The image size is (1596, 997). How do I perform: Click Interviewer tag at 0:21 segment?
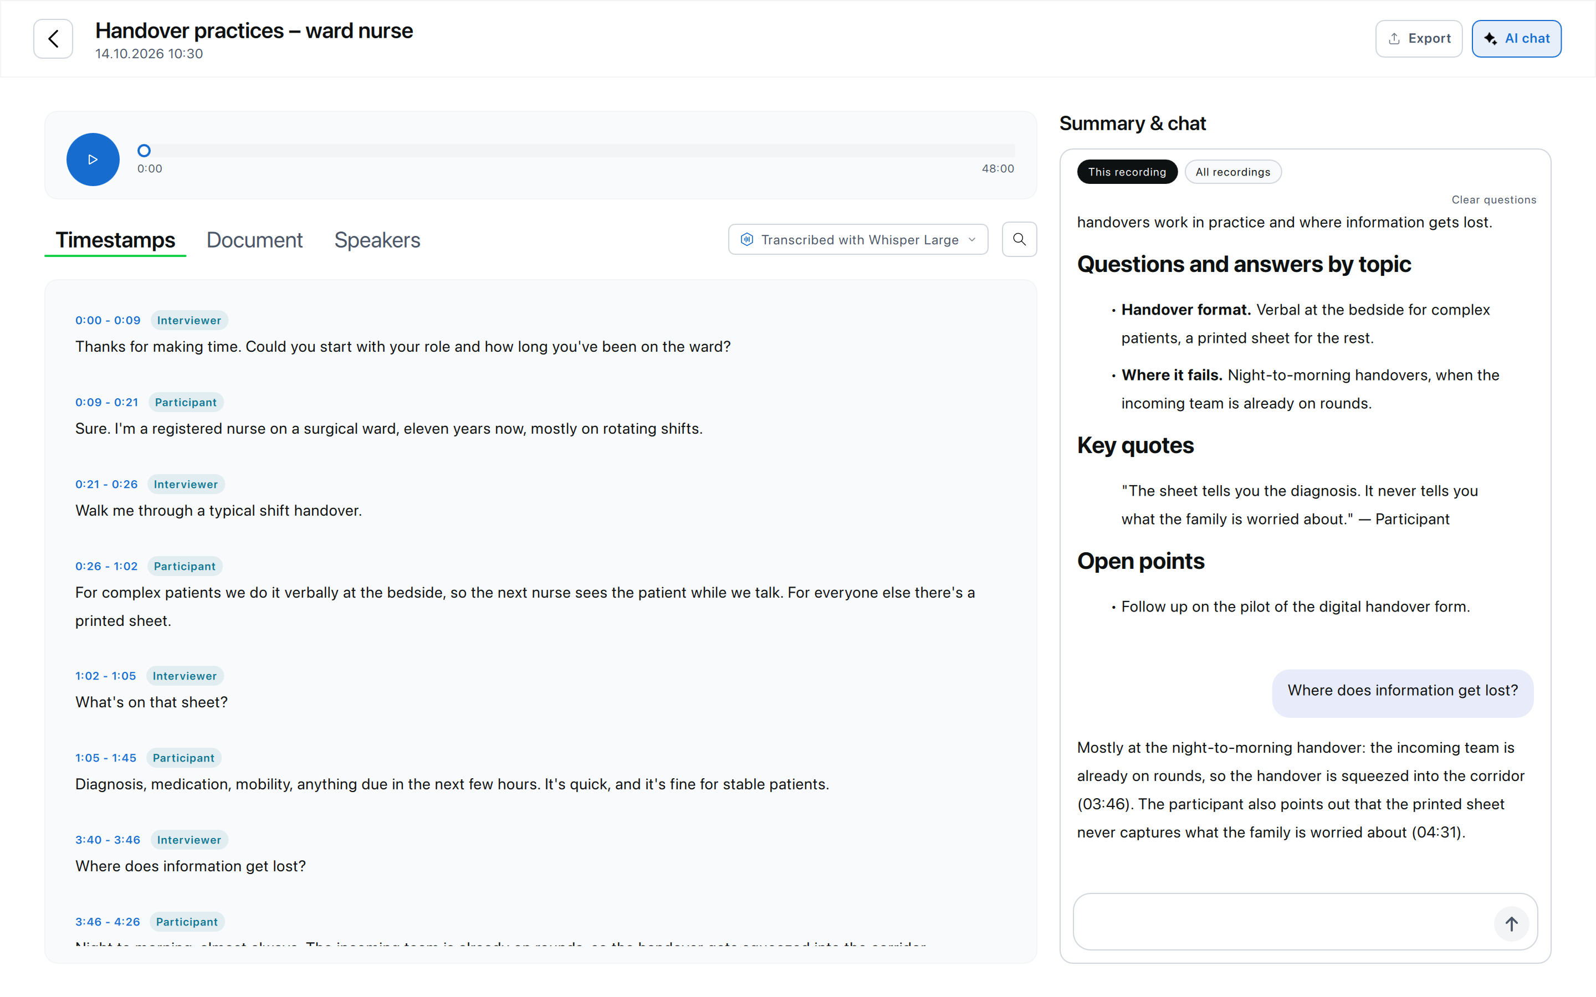coord(186,485)
